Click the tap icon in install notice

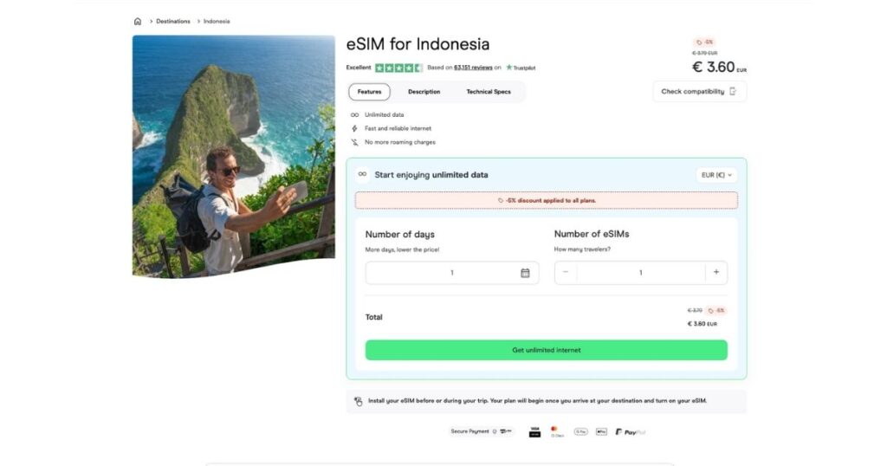358,402
